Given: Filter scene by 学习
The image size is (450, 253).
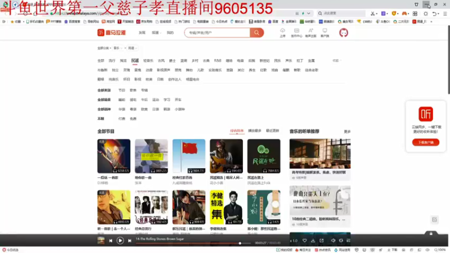Looking at the screenshot, I should coord(166,100).
